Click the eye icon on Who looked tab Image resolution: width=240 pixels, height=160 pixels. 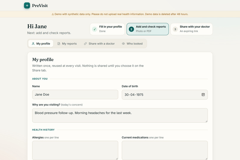(123, 44)
